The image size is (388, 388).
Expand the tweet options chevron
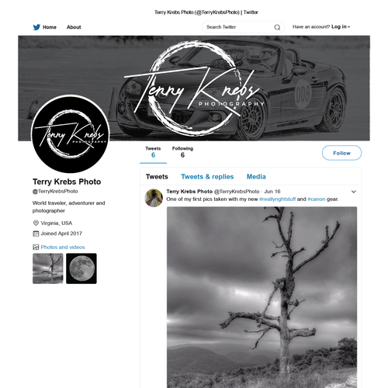(354, 192)
